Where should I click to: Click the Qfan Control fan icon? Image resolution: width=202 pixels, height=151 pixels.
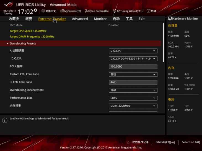pyautogui.click(x=87, y=11)
